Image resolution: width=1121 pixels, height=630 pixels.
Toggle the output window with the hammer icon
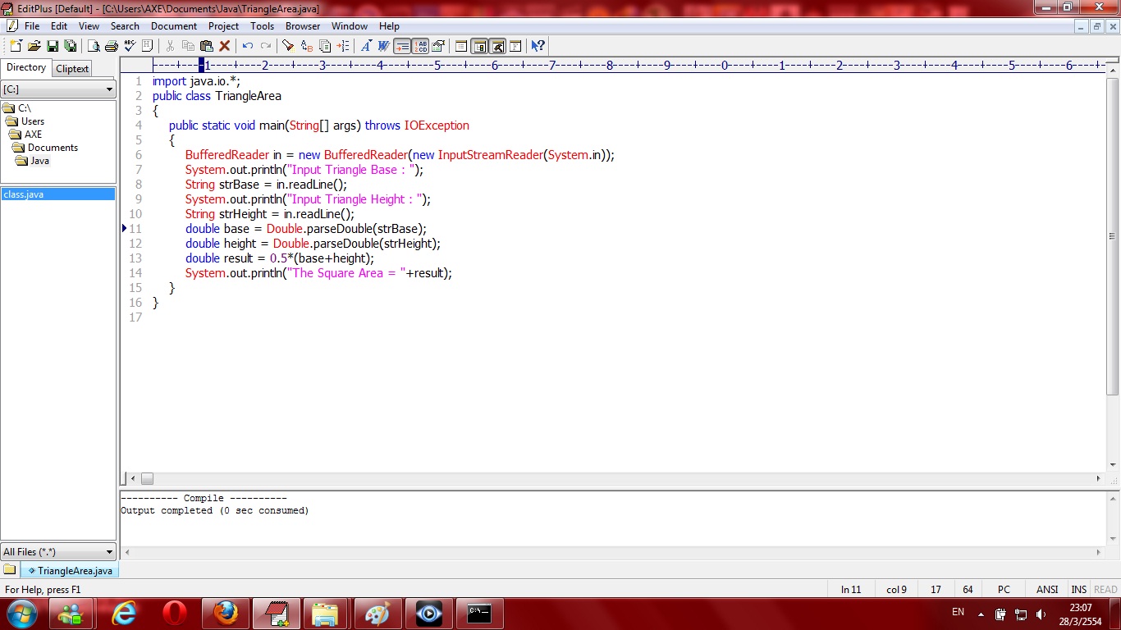[498, 46]
